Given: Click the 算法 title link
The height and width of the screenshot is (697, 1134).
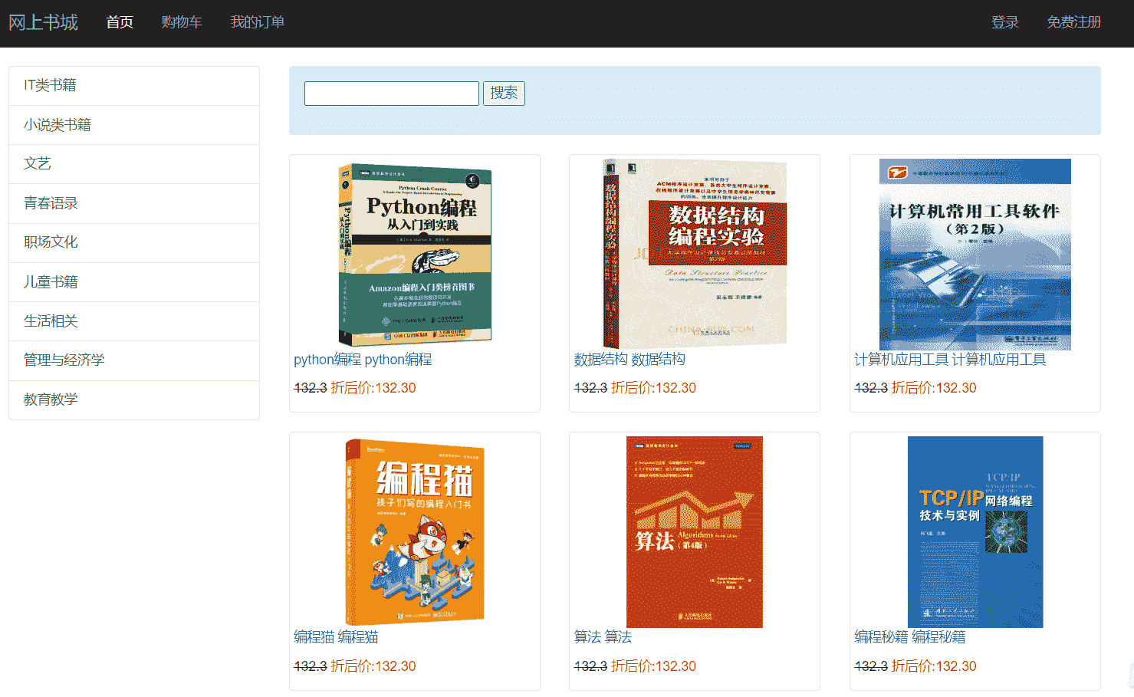Looking at the screenshot, I should [x=603, y=637].
